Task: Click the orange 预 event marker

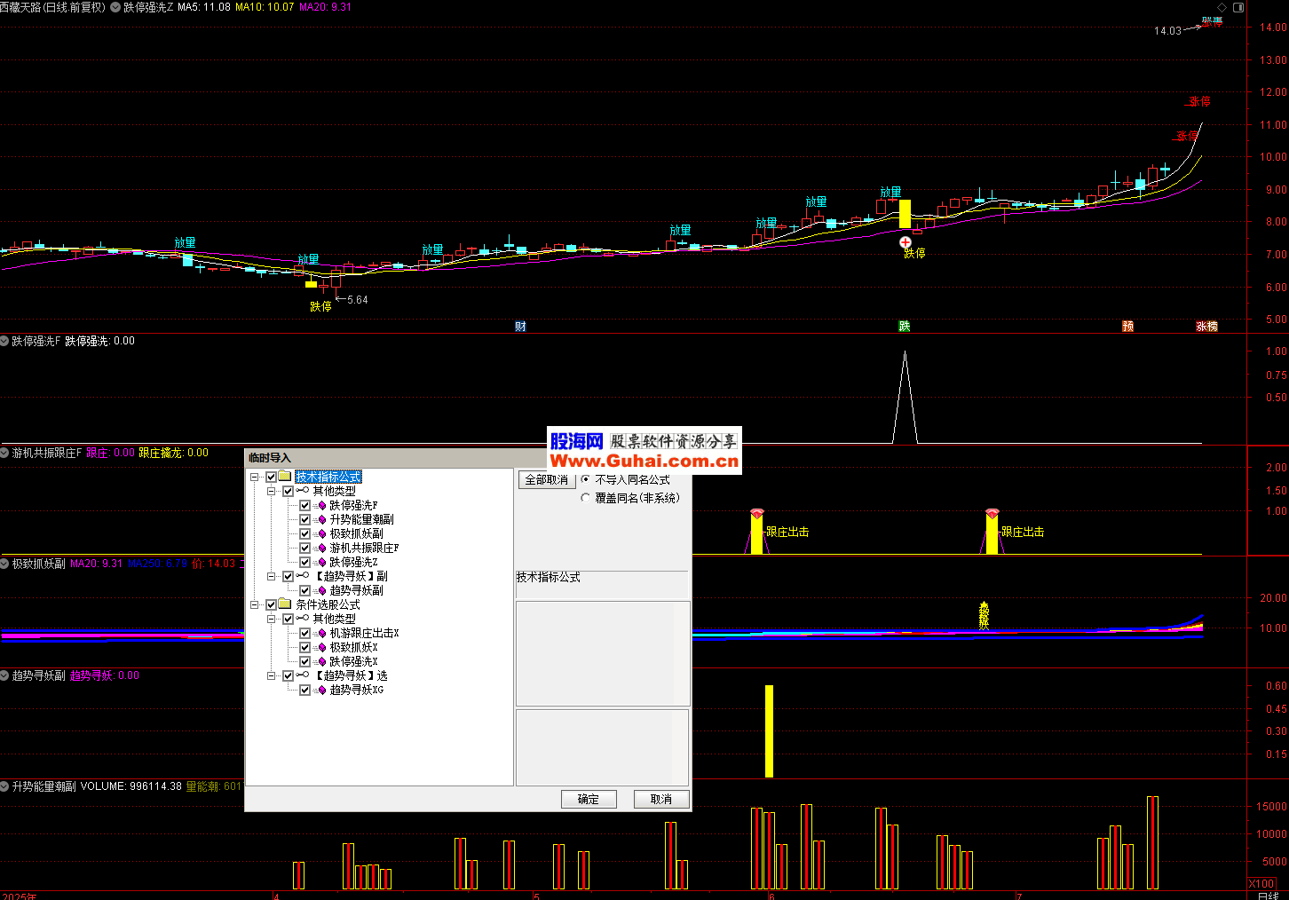Action: 1127,327
